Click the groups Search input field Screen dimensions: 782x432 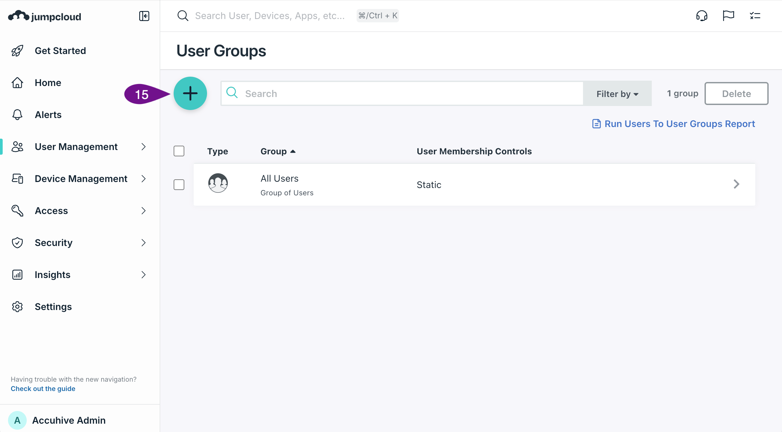pos(402,93)
